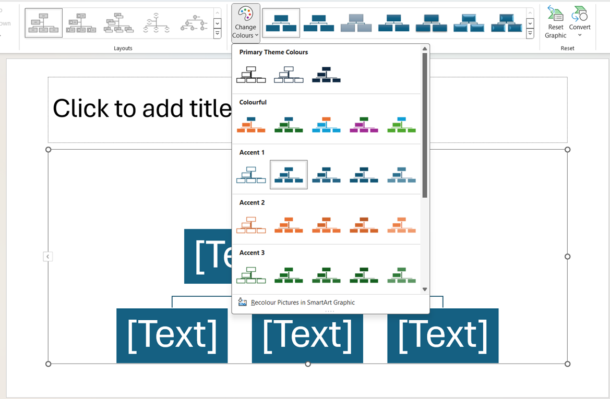Image resolution: width=610 pixels, height=399 pixels.
Task: Apply the fifth SmartArt style thumbnail
Action: [431, 23]
